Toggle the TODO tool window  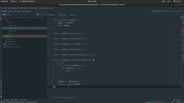pos(24,100)
